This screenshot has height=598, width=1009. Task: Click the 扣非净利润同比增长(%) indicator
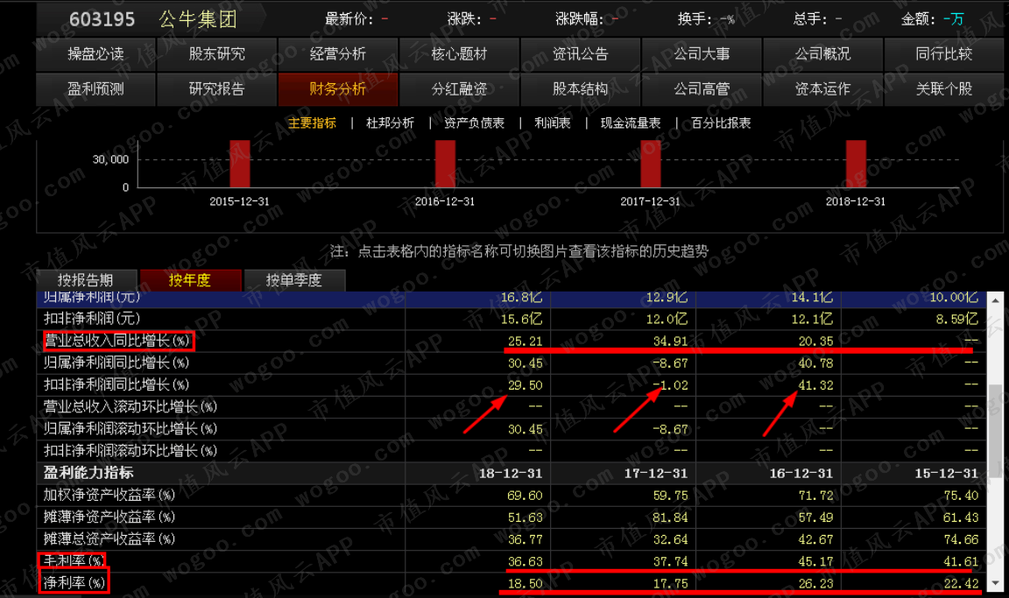pyautogui.click(x=116, y=384)
